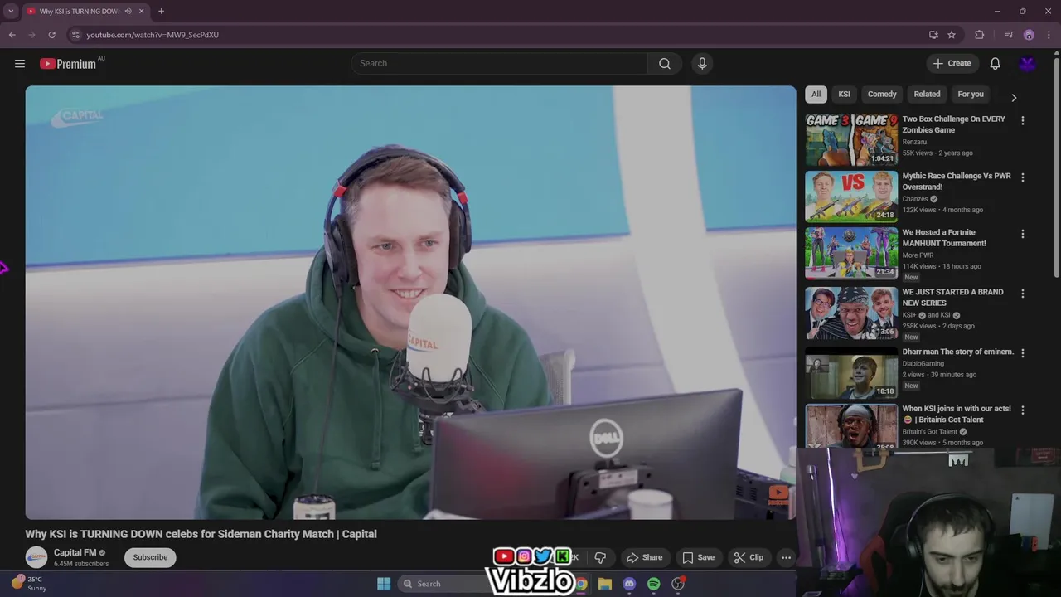Open the Chanzes channel link
1061x597 pixels.
915,199
